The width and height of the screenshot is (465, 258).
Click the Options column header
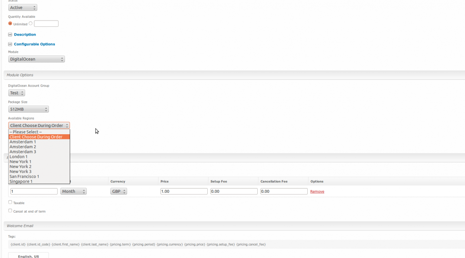[x=317, y=181]
